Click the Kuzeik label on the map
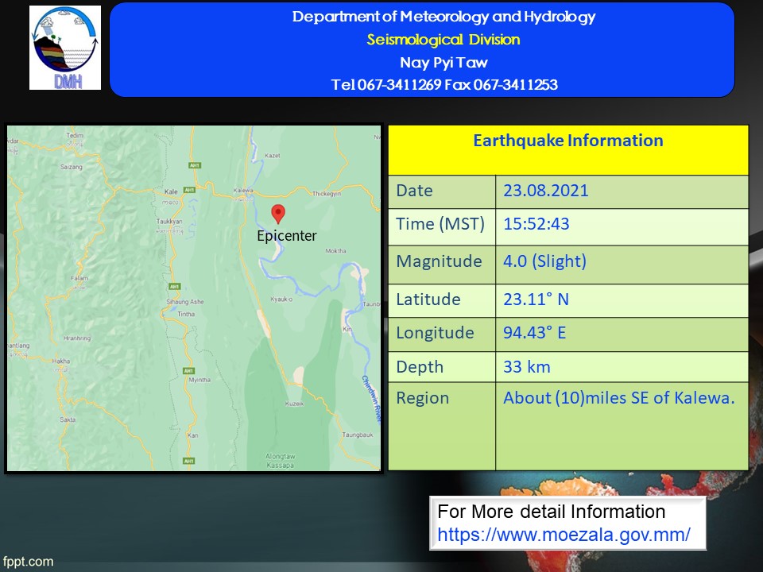The height and width of the screenshot is (572, 763). click(x=294, y=404)
